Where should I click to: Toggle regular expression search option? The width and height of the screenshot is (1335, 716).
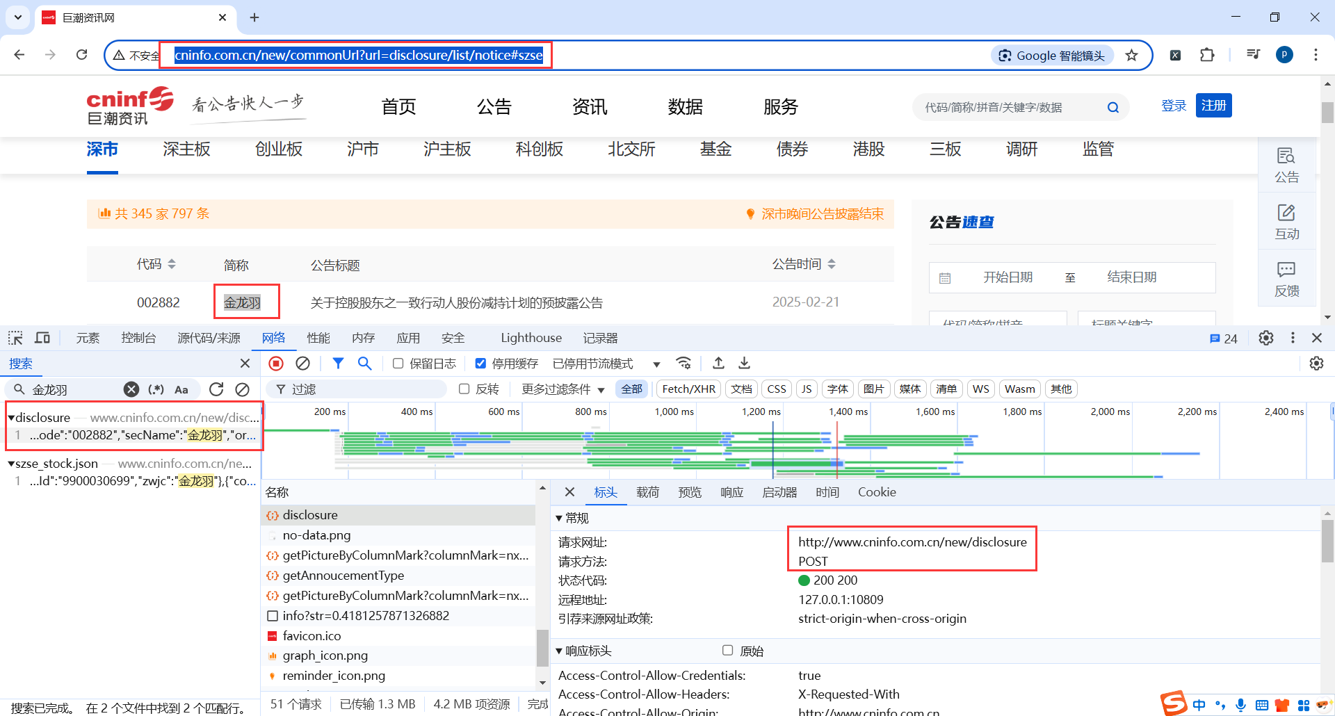point(156,389)
